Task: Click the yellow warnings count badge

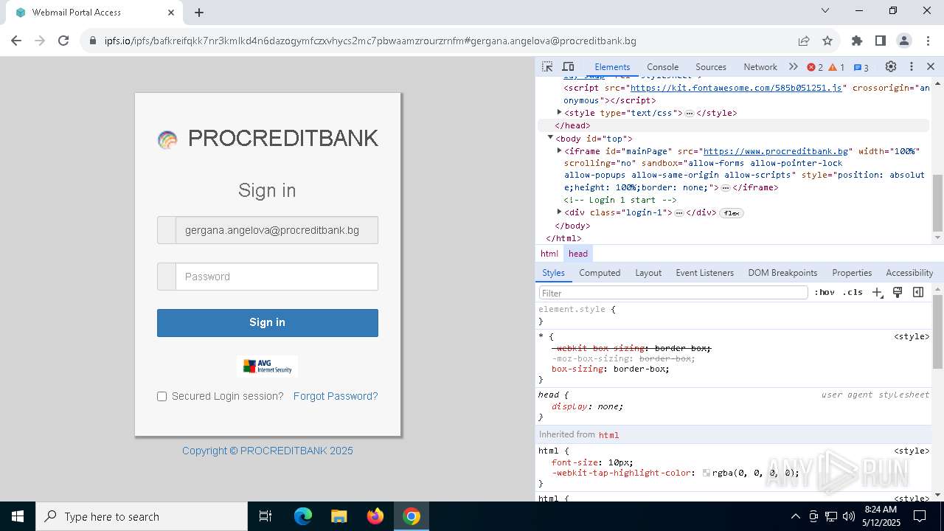Action: click(x=836, y=67)
